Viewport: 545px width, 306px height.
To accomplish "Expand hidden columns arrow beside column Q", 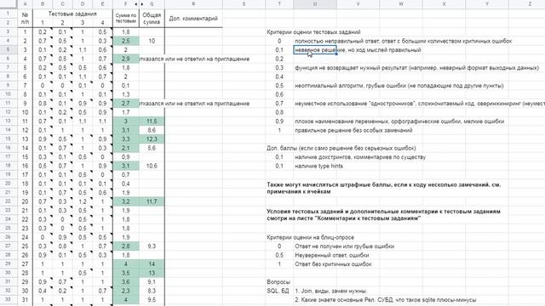I will click(x=142, y=4).
